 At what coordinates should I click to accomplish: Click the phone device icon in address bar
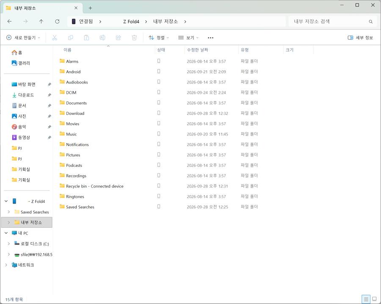point(73,22)
